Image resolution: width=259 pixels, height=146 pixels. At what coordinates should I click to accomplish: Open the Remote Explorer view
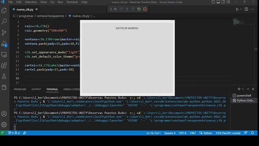4,55
